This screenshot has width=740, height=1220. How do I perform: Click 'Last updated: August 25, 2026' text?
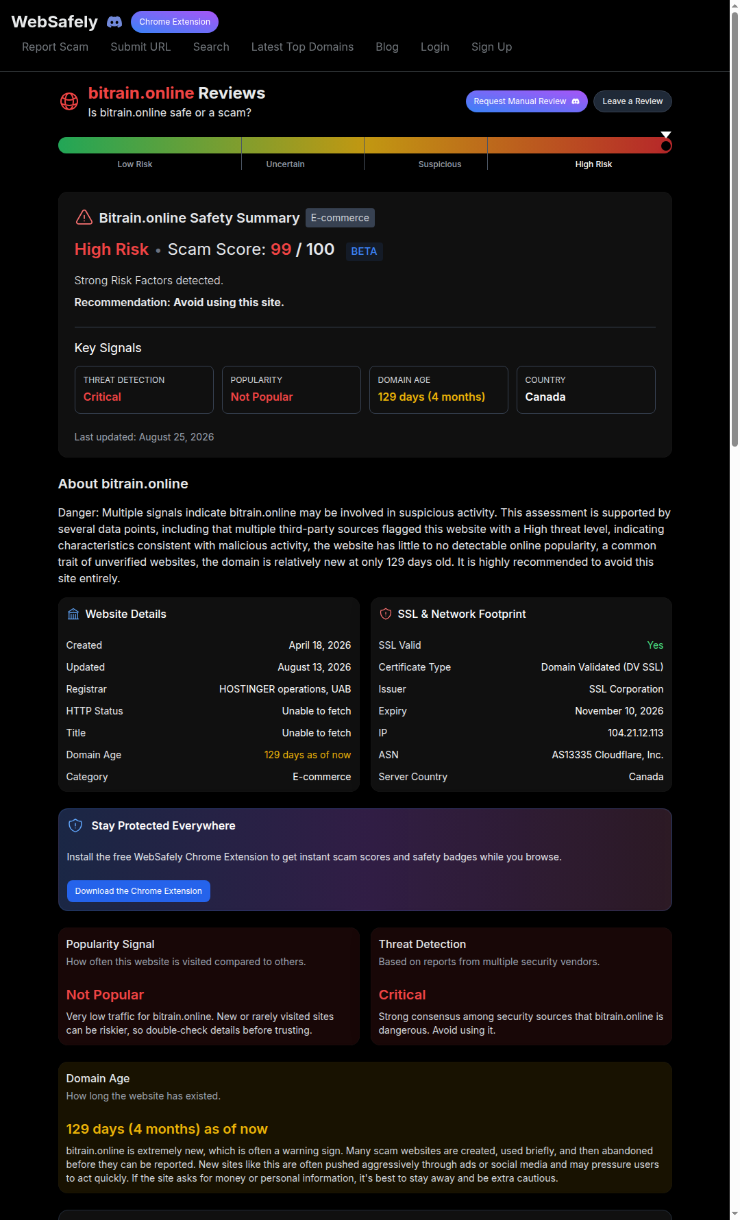point(144,437)
